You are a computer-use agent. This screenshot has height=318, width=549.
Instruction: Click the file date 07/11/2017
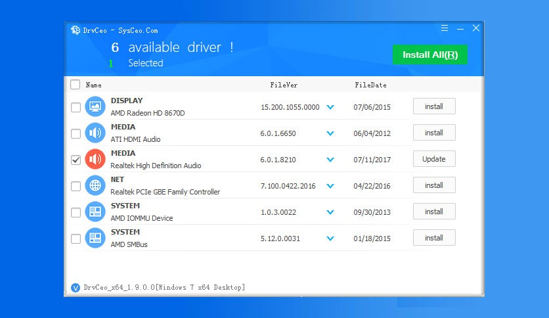click(372, 160)
